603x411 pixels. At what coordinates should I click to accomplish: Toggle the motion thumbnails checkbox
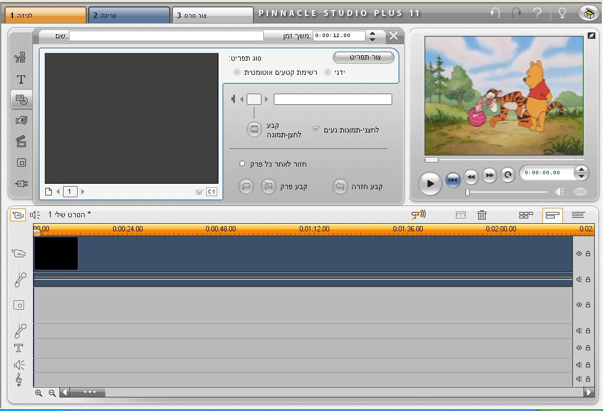[316, 129]
